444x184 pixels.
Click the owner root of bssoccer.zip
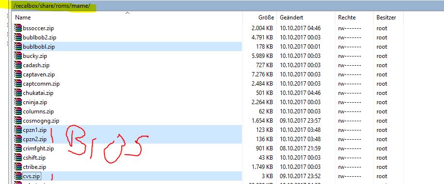(382, 28)
